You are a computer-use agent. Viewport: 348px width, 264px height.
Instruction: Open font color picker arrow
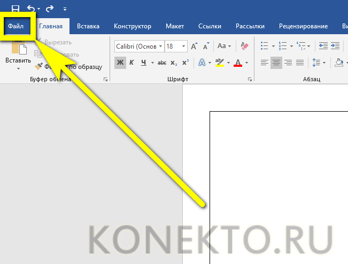(246, 63)
